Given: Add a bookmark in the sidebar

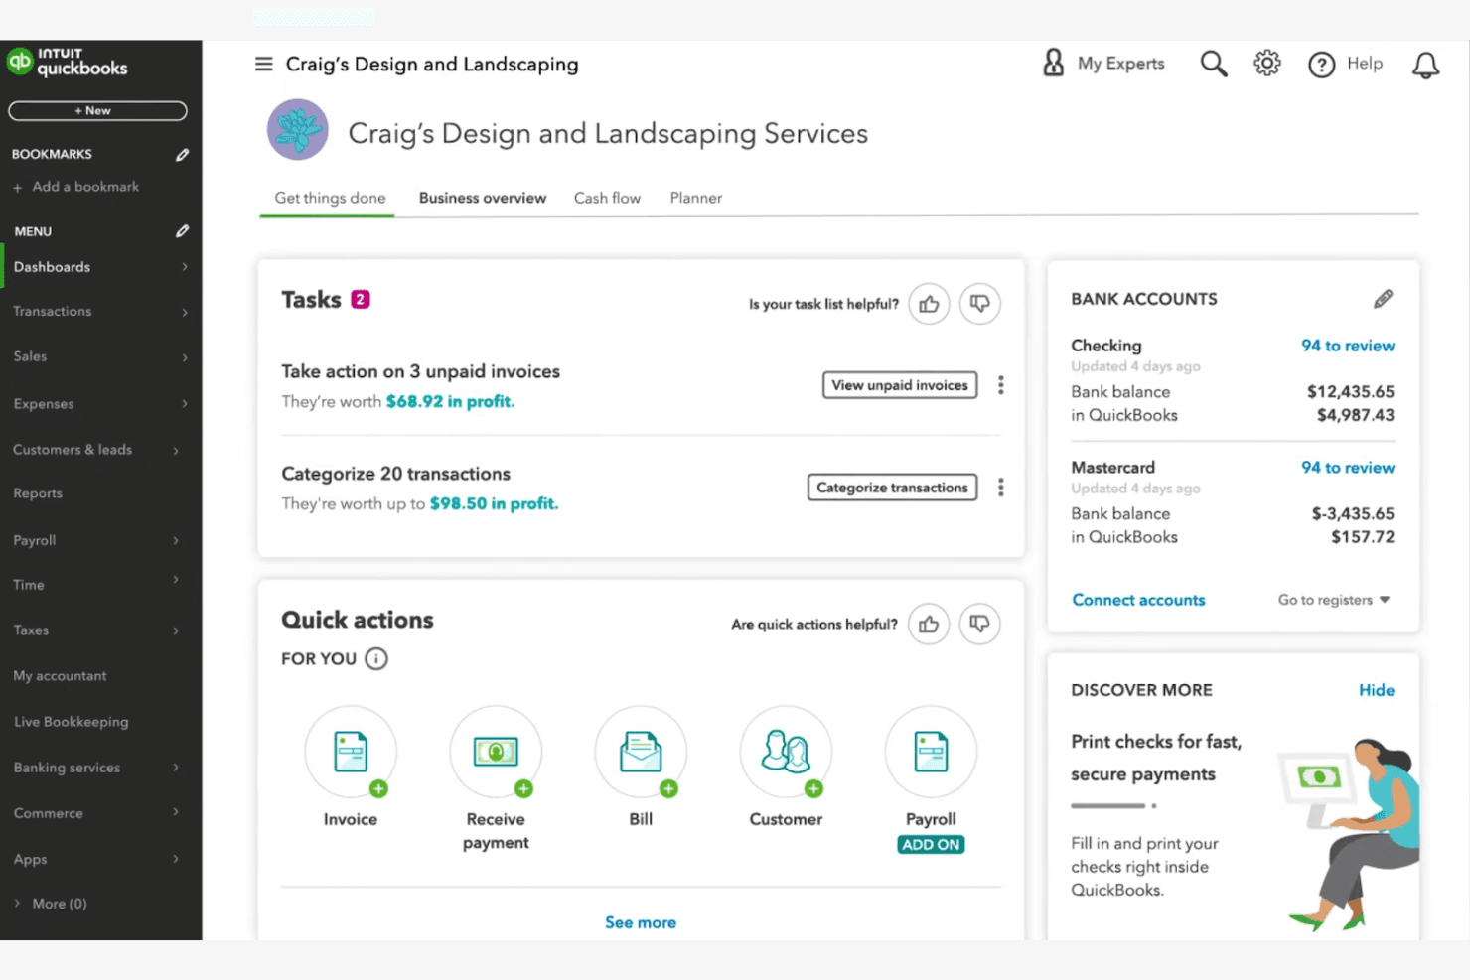Looking at the screenshot, I should (75, 187).
